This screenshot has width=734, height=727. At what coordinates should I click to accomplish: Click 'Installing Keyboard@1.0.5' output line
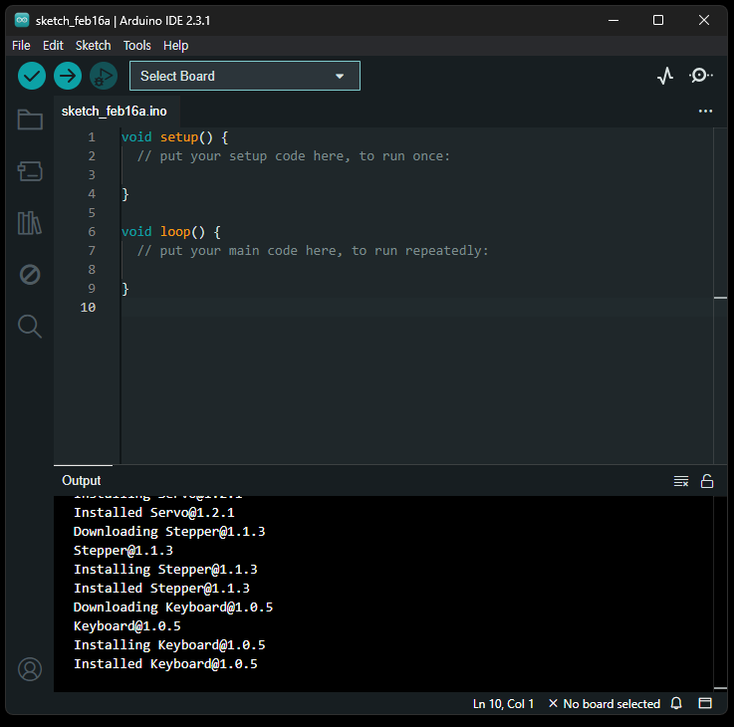[169, 645]
